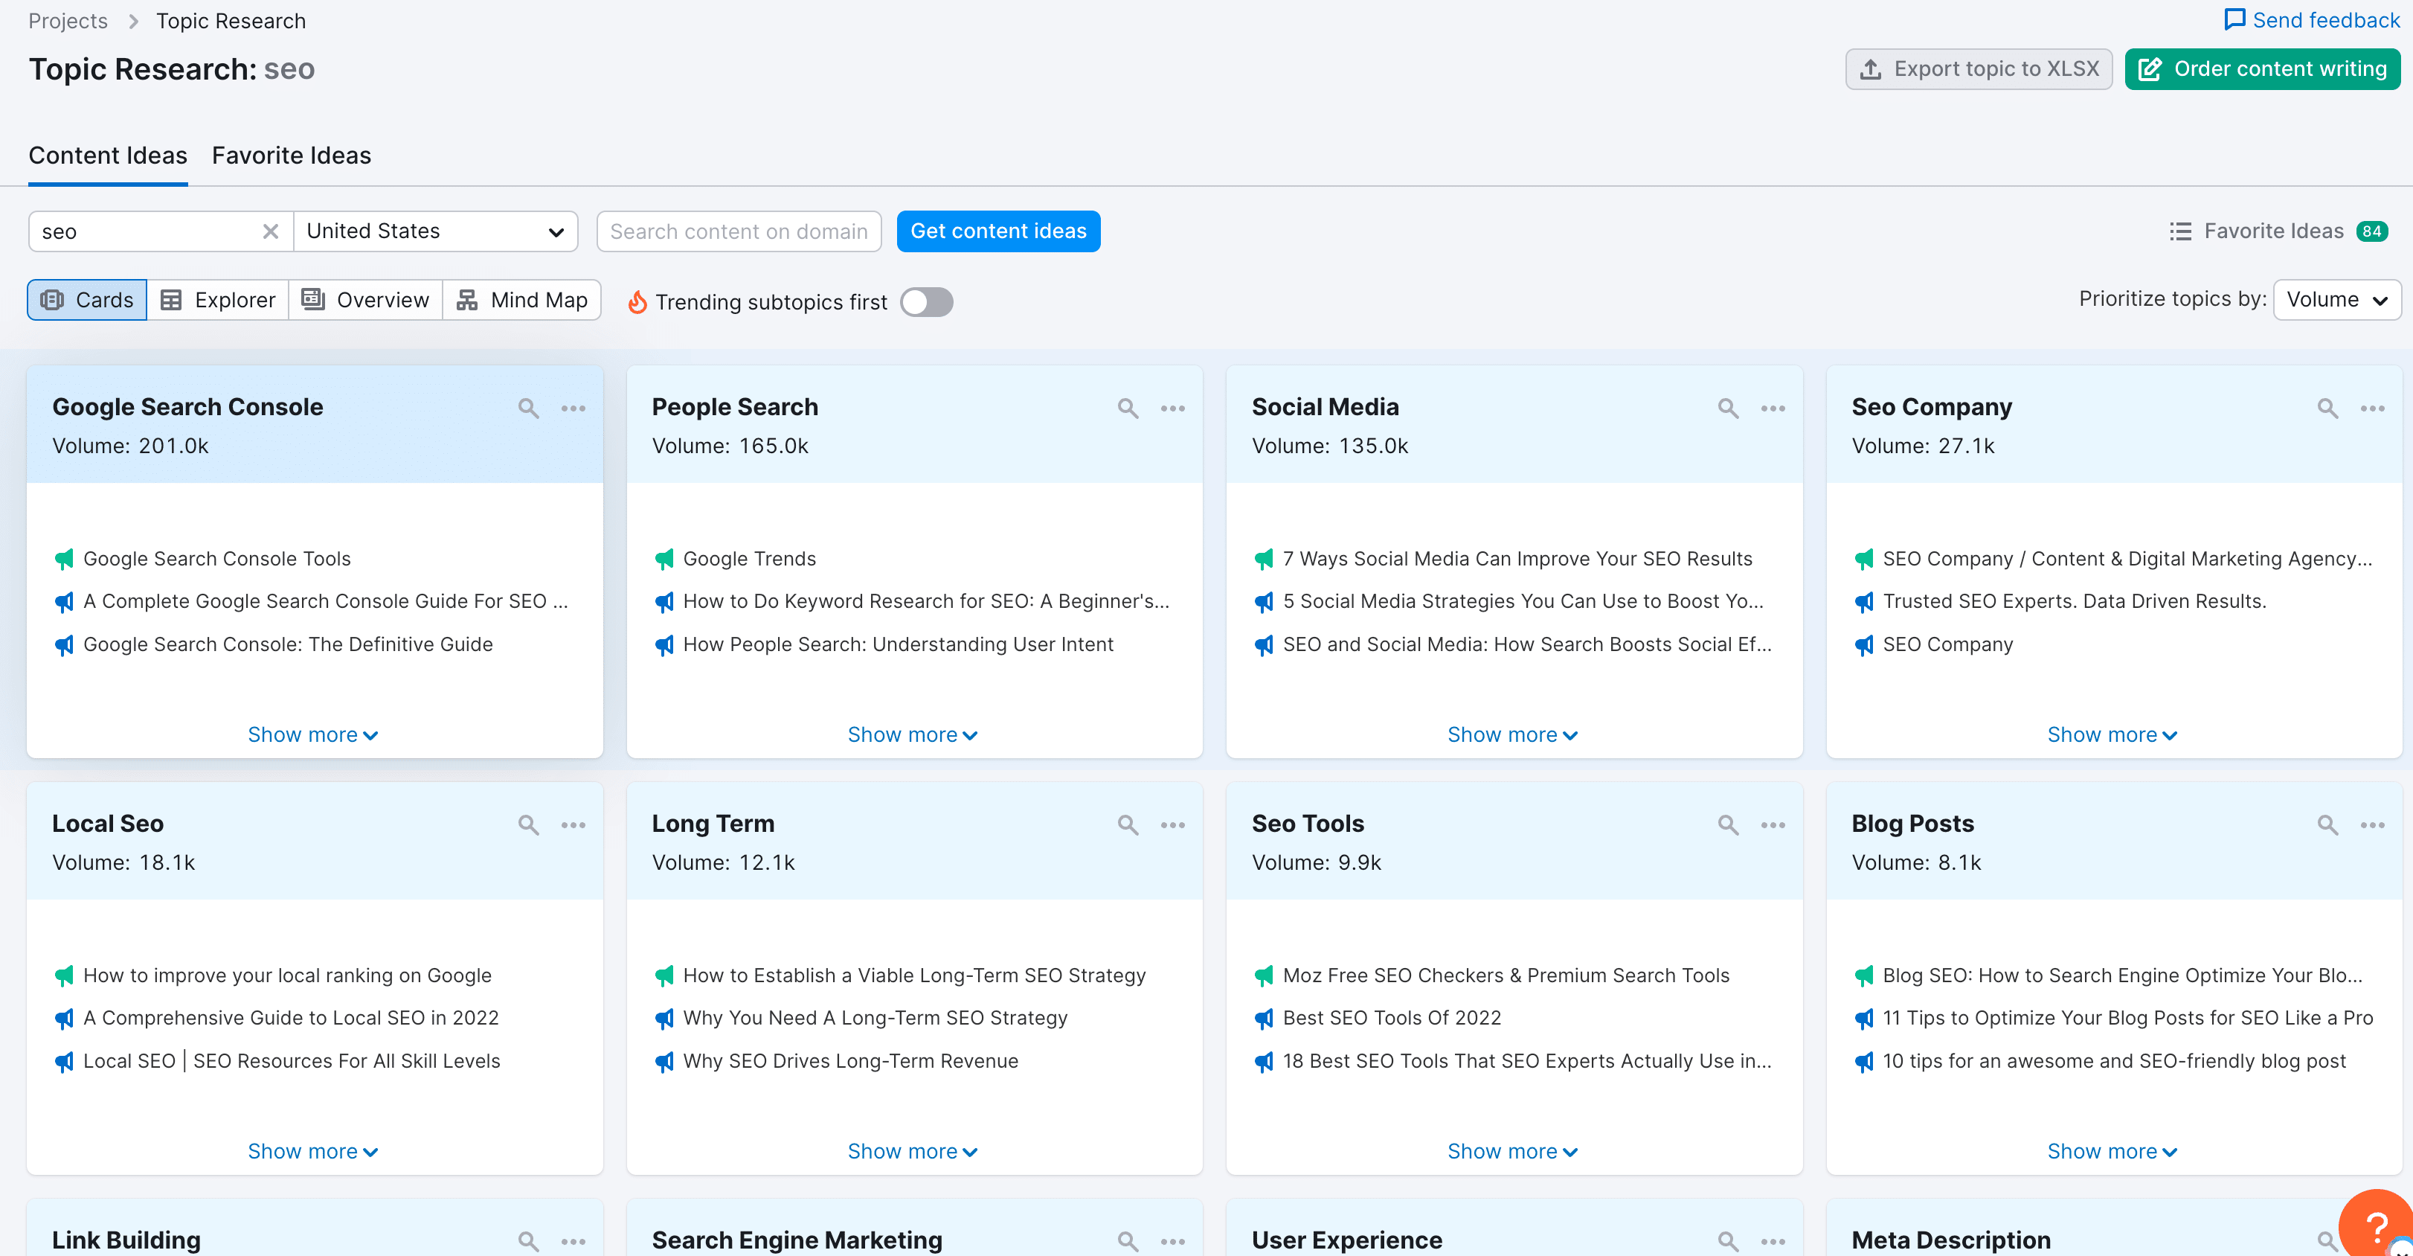The width and height of the screenshot is (2413, 1256).
Task: Click Send feedback link
Action: click(2313, 21)
